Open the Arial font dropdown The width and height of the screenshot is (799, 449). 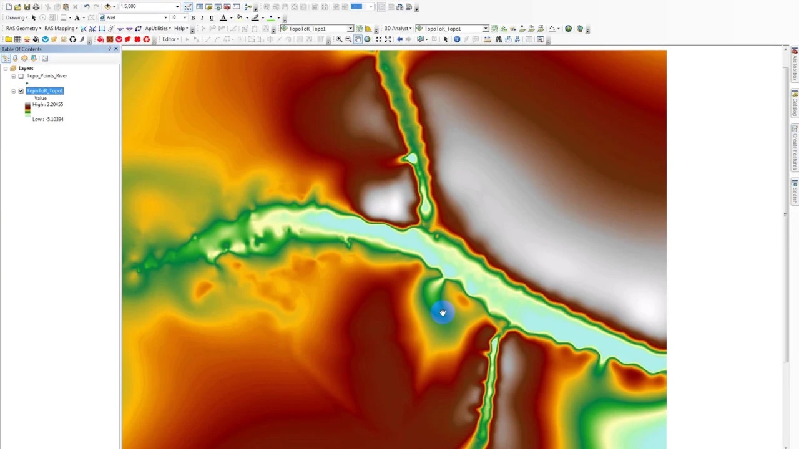165,17
